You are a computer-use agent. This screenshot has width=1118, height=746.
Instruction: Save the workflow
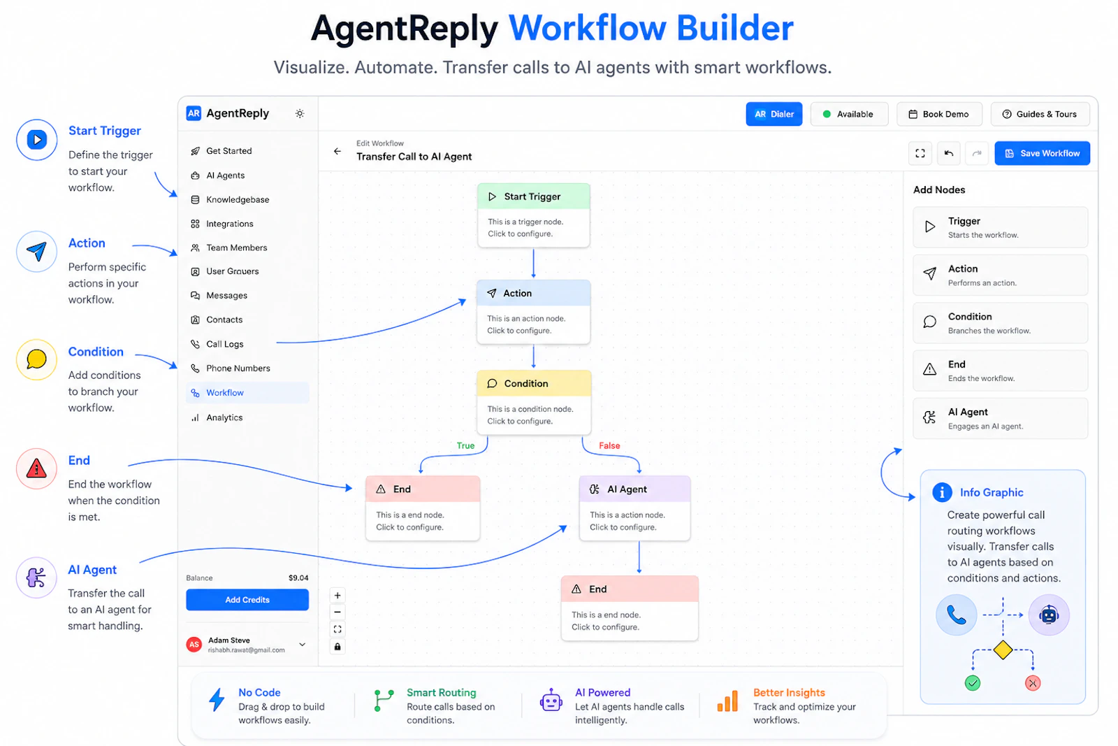click(x=1042, y=153)
